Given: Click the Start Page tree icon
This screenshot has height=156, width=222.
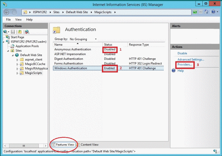Looking at the screenshot, I should coord(8,37).
